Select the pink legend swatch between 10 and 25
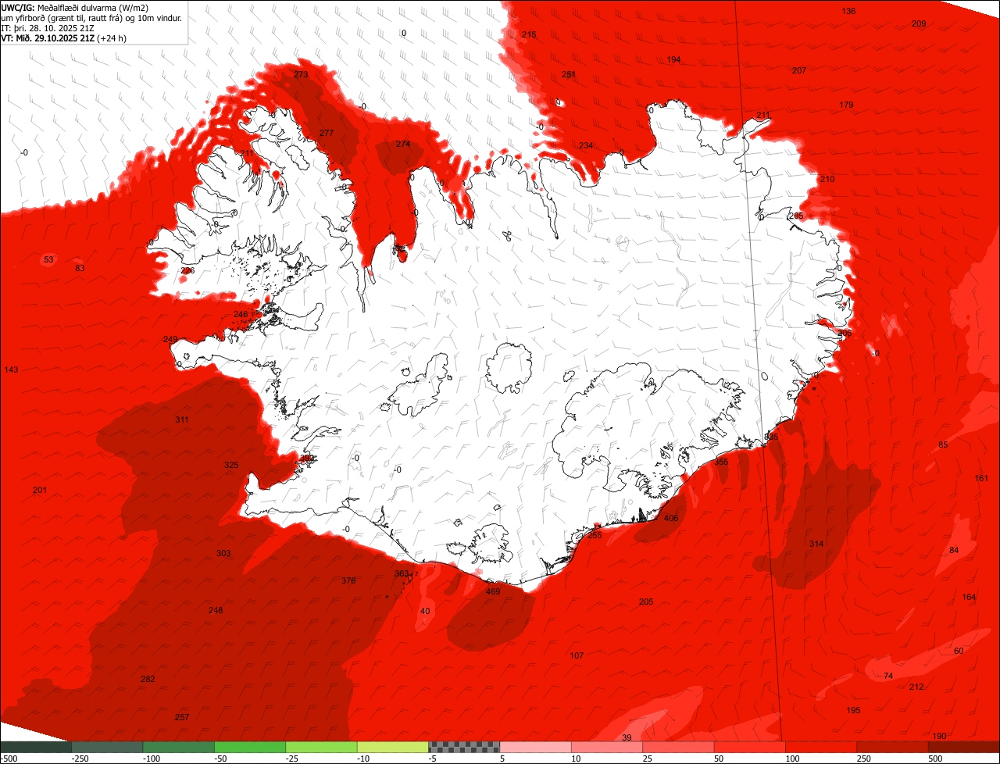 point(607,747)
